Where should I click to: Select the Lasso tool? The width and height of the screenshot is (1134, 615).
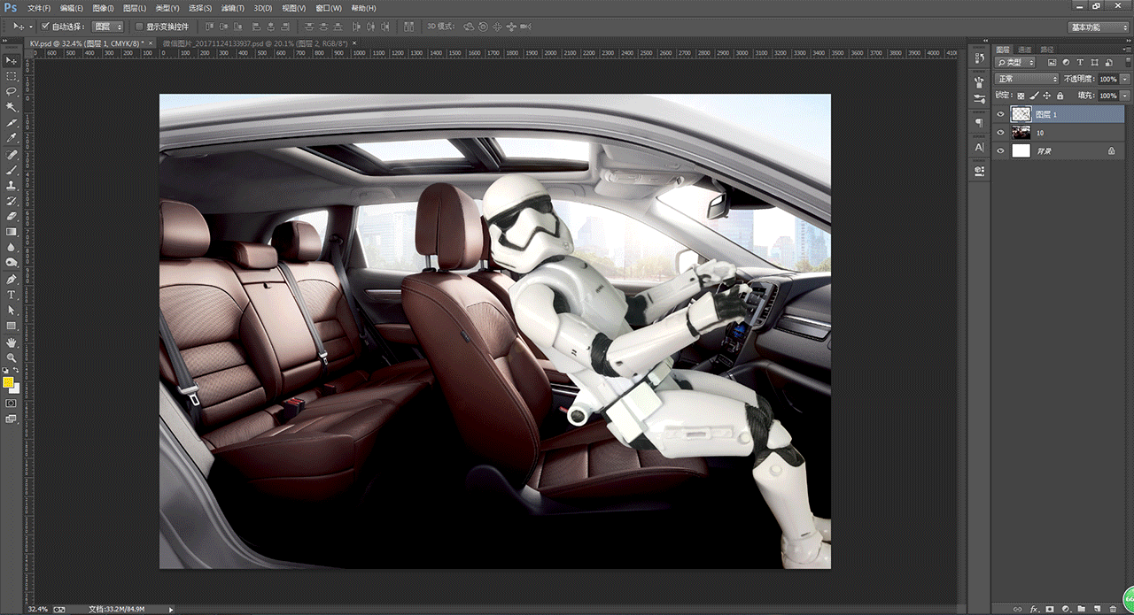pyautogui.click(x=12, y=91)
